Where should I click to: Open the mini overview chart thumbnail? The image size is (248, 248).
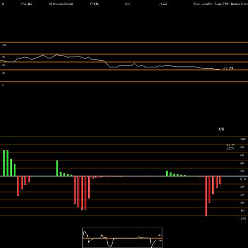pos(123,238)
